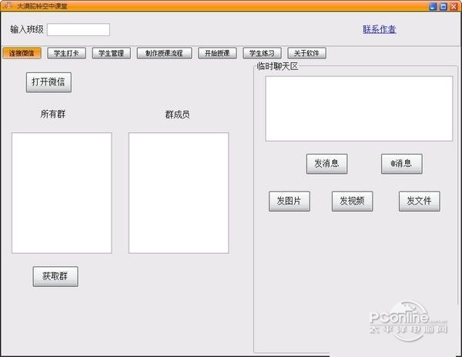This screenshot has height=357, width=462.
Task: Send message with 发消息 button
Action: (x=326, y=164)
